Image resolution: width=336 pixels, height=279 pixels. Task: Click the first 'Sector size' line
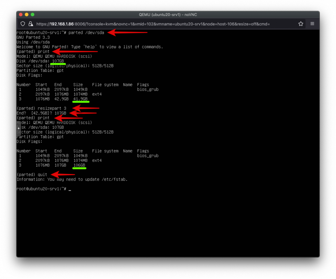coord(65,66)
